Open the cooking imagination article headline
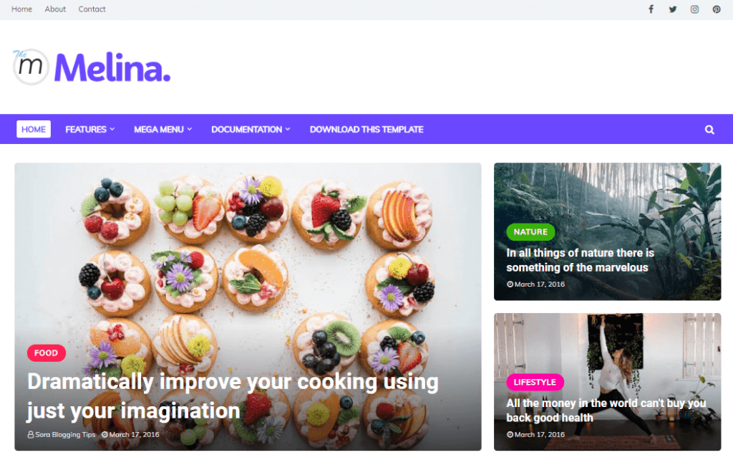The height and width of the screenshot is (455, 733). [x=233, y=396]
